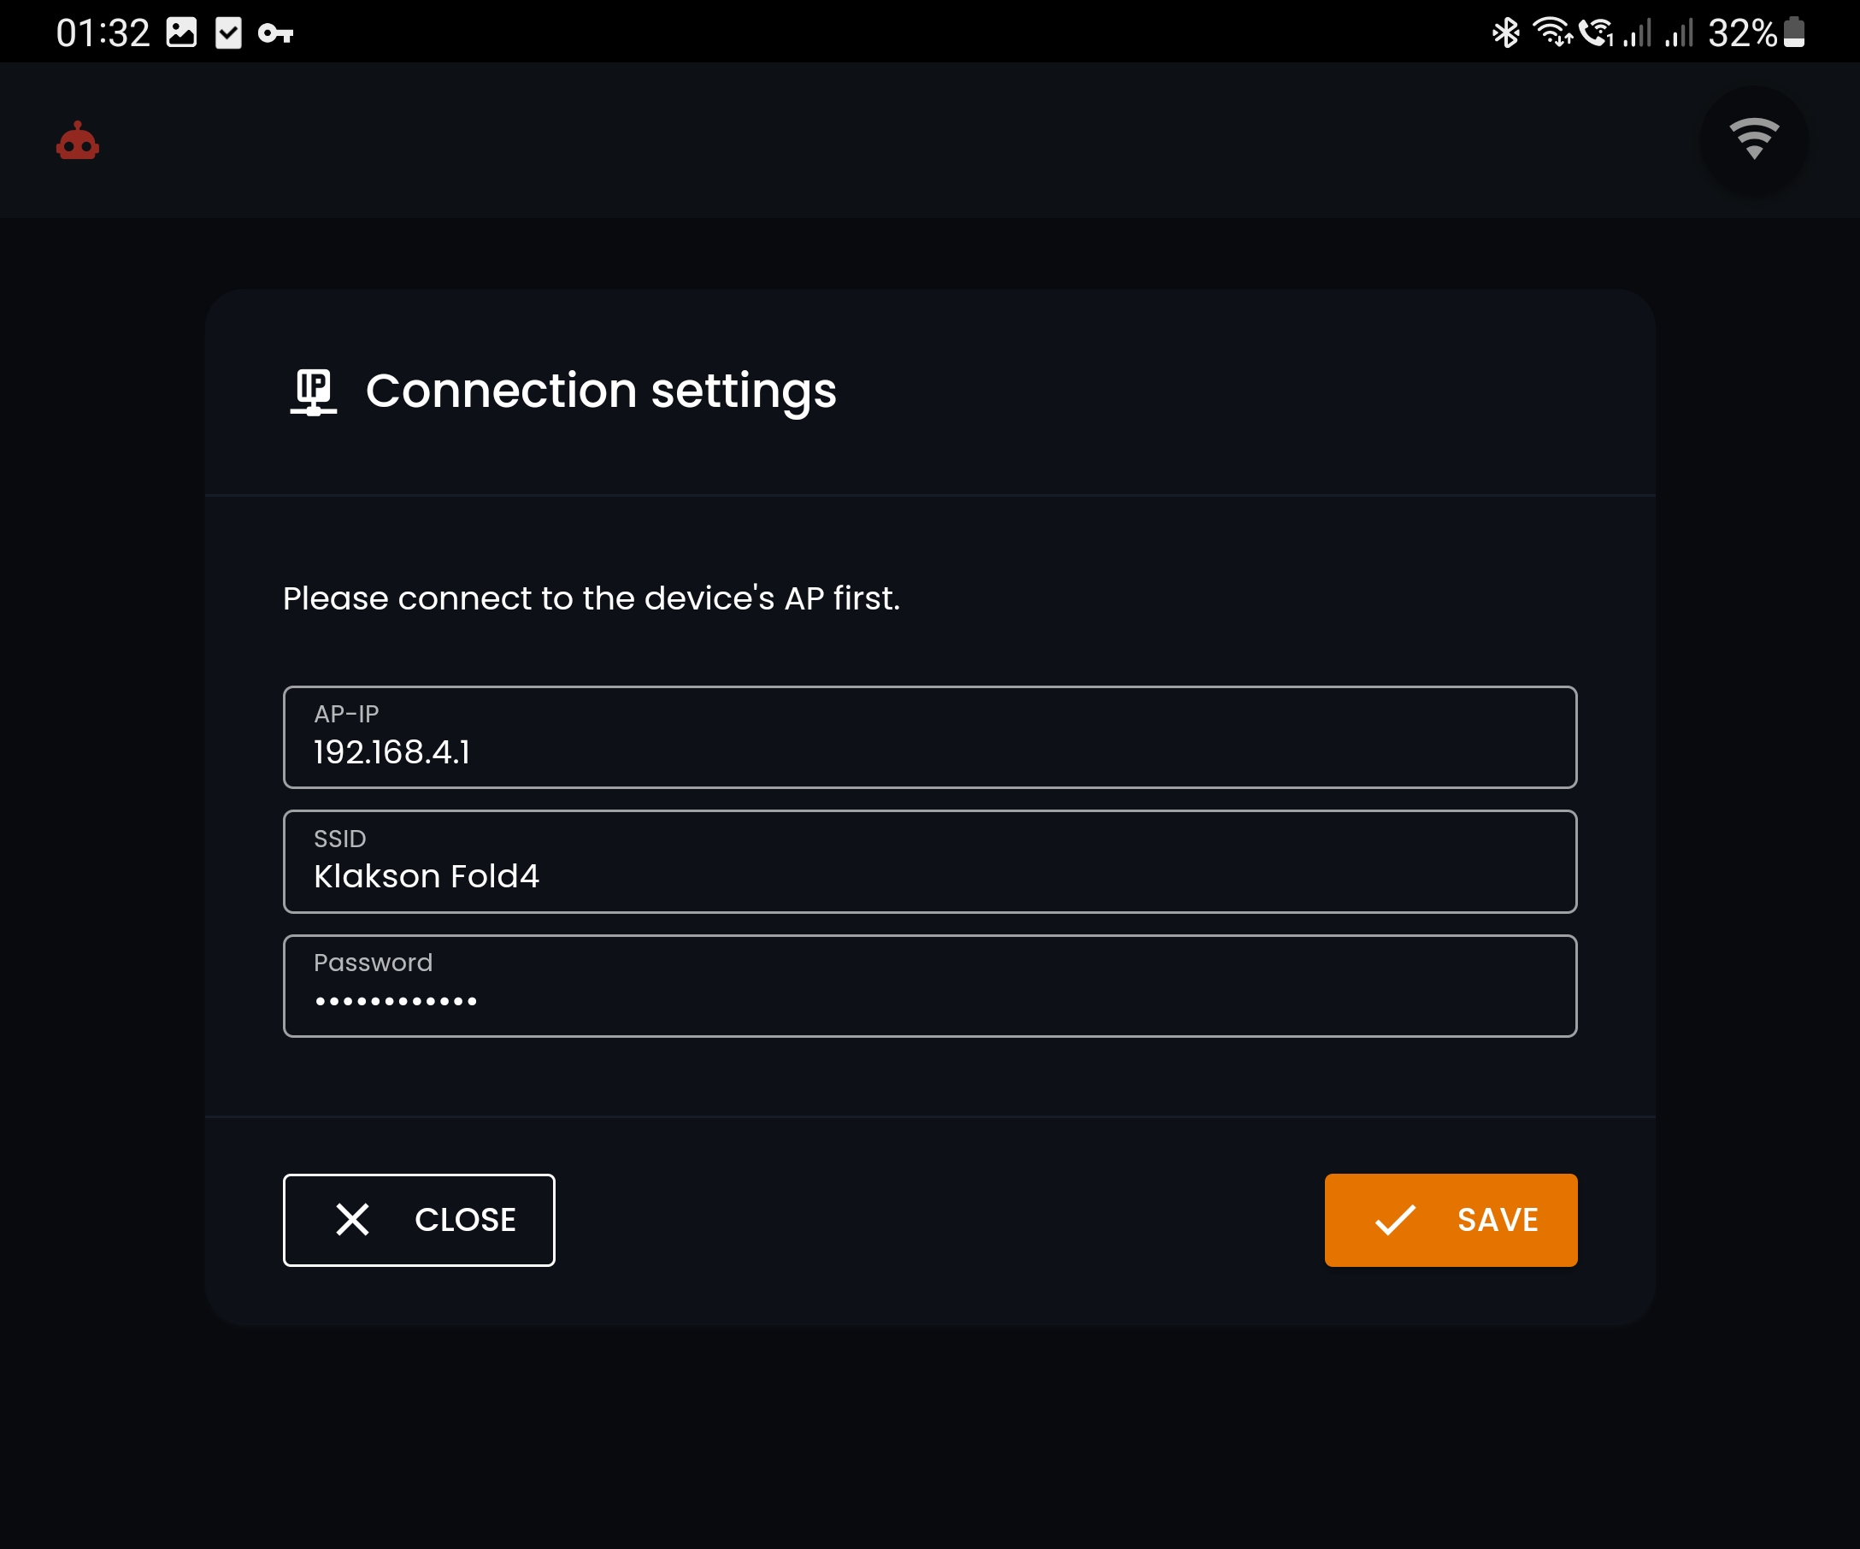Focus the AP-IP address field
Image resolution: width=1860 pixels, height=1549 pixels.
pos(929,737)
